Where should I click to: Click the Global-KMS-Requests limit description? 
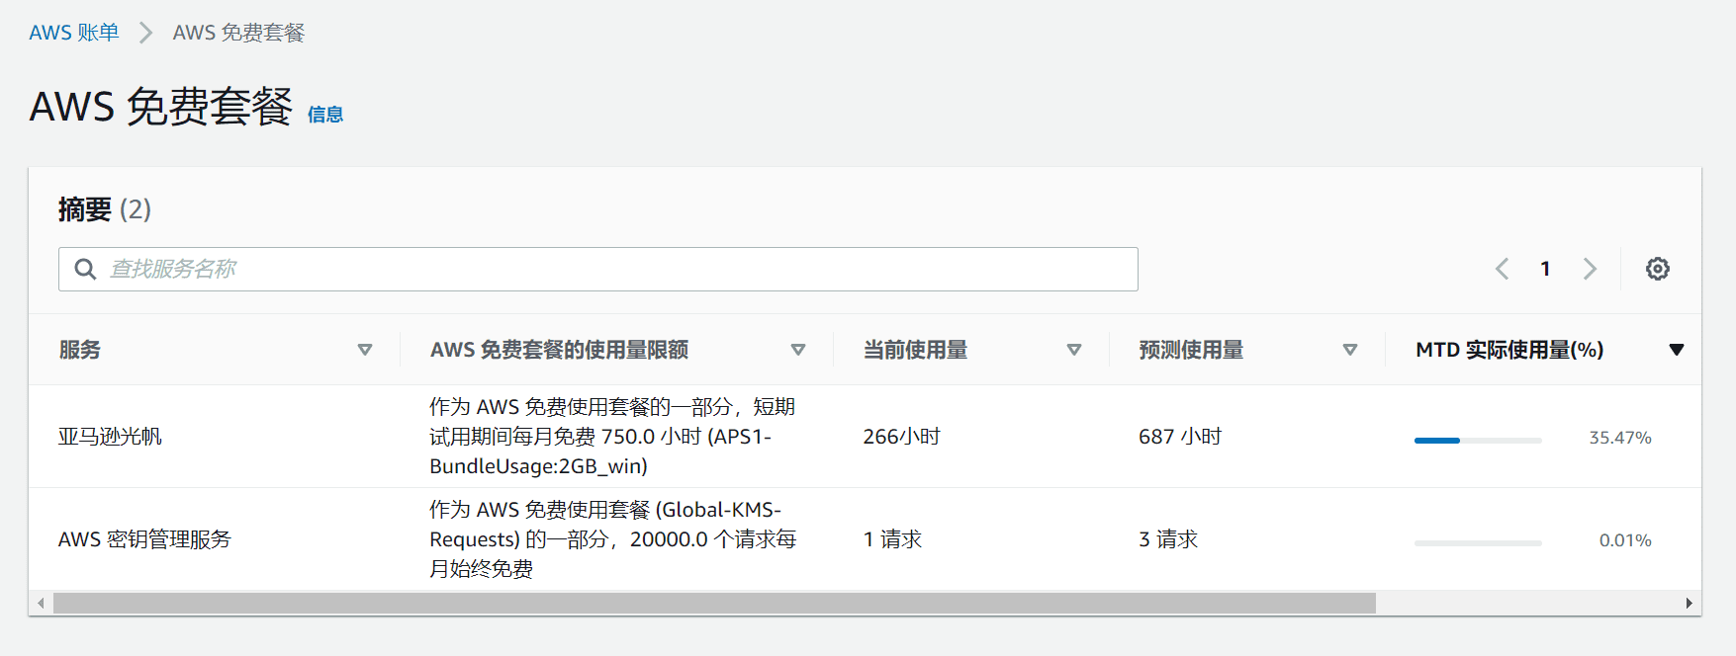[x=612, y=539]
